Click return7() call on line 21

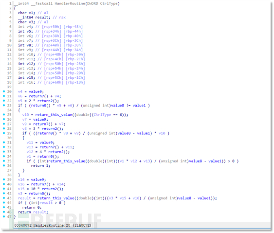pos(38,96)
